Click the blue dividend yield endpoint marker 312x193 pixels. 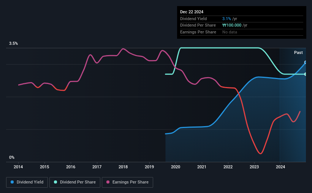coord(306,62)
